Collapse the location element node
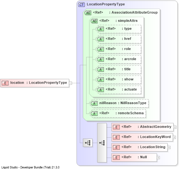Screen dimensions: 179x169 71,83
